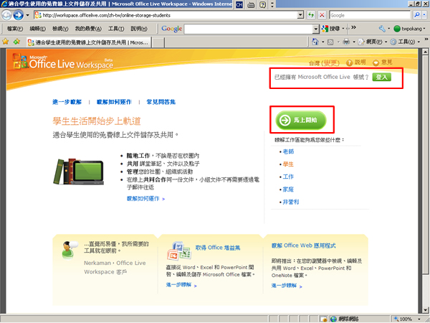Click the 取得 Office 增益集 heading link
Image resolution: width=430 pixels, height=323 pixels.
tap(218, 248)
